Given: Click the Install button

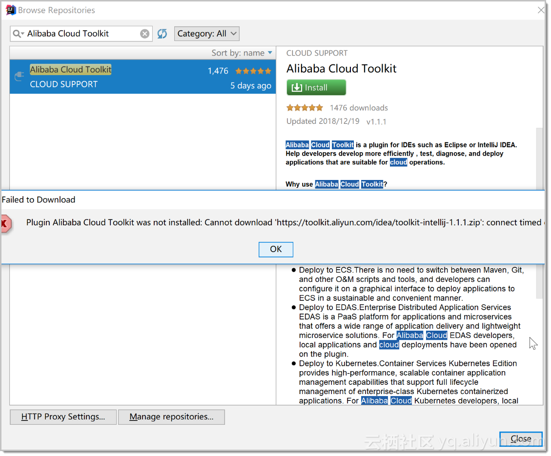Looking at the screenshot, I should [x=316, y=87].
